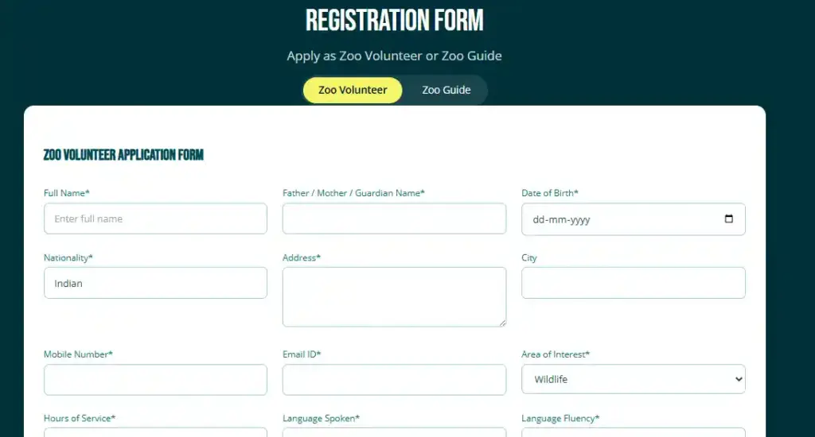Screen dimensions: 815x437
Task: Click the 'Mobile Number*' label text
Action: (78, 354)
